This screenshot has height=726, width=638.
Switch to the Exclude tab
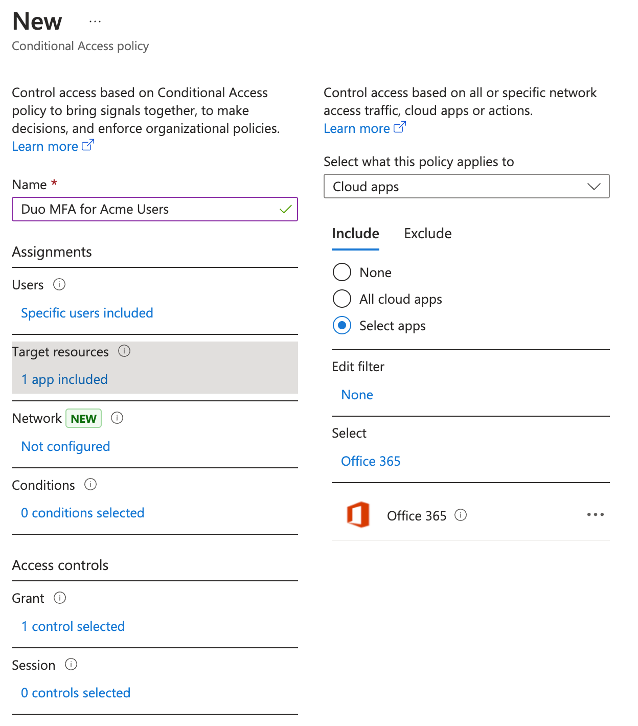tap(427, 233)
